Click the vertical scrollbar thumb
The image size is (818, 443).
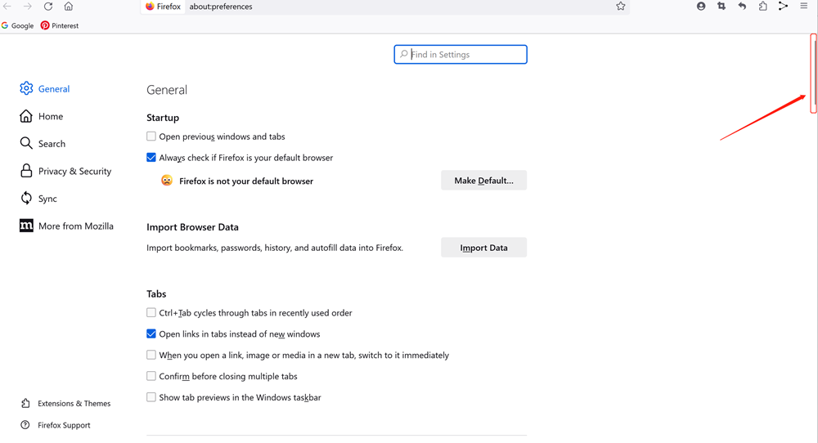click(813, 73)
